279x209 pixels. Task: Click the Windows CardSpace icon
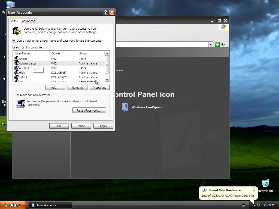point(125,107)
